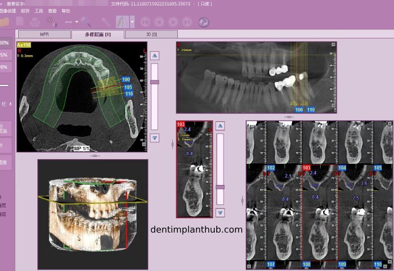Click marker 110 below the panoramic view

(311, 109)
